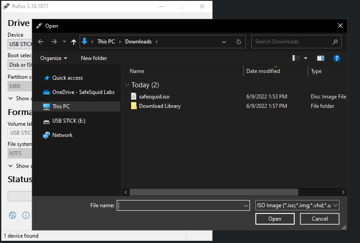Click the safesquid.iso disc image icon
Viewport: 360px width, 243px height.
134,96
